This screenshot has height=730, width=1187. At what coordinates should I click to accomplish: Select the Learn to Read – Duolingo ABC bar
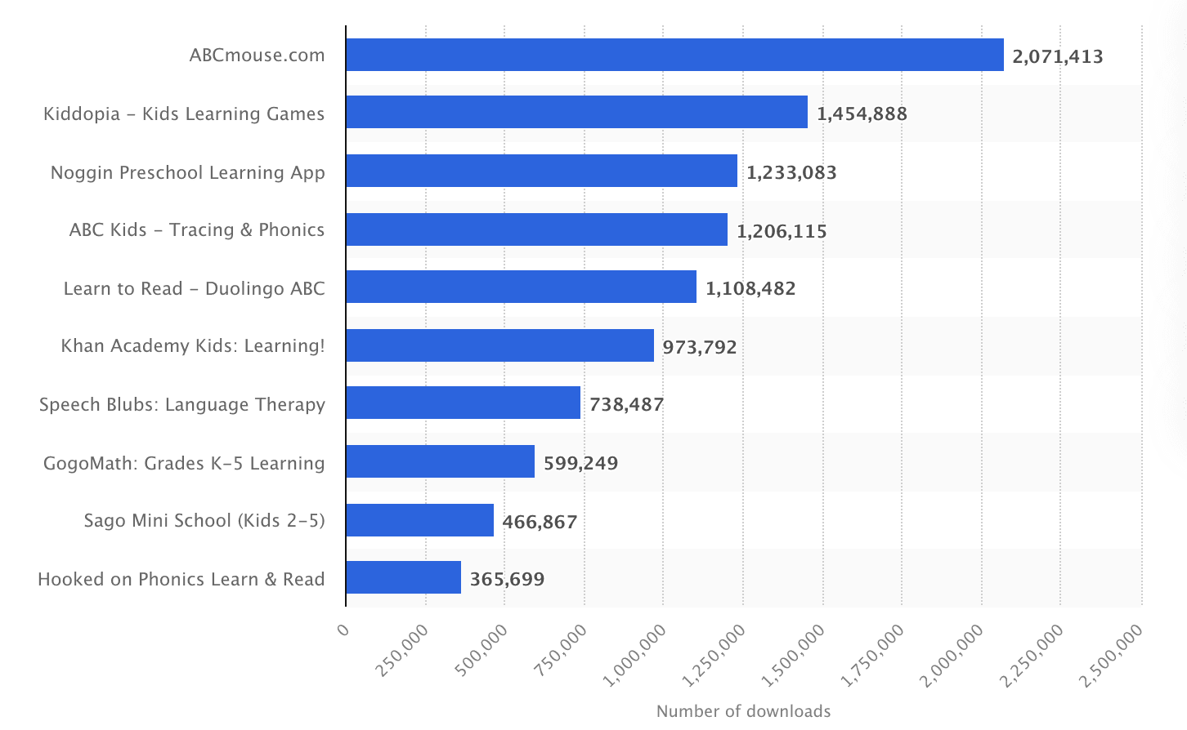click(521, 287)
